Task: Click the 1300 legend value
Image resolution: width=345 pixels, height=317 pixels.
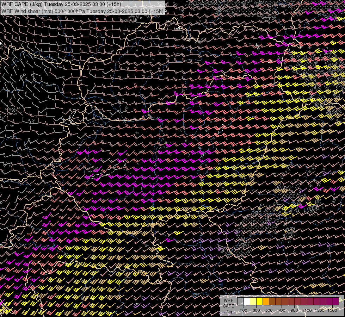Action: click(x=320, y=310)
